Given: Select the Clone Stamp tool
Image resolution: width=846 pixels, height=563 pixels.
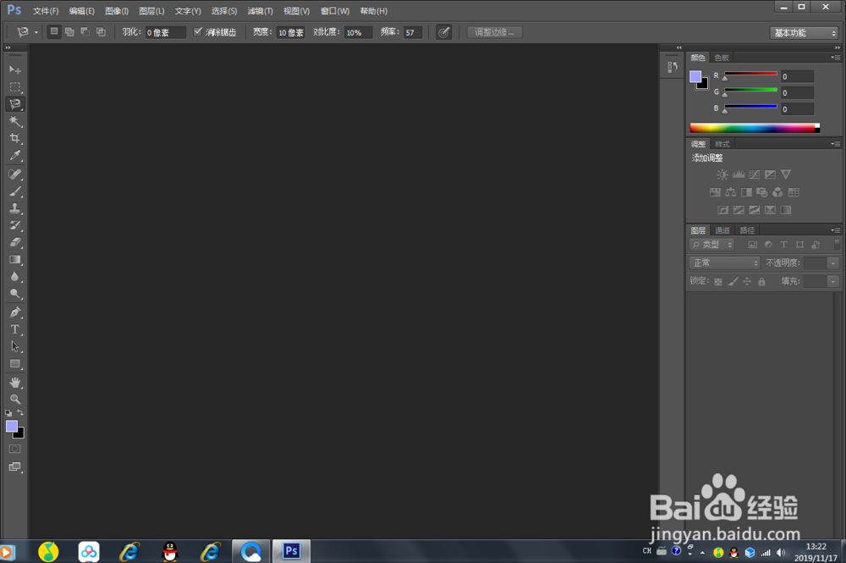Looking at the screenshot, I should [x=14, y=208].
